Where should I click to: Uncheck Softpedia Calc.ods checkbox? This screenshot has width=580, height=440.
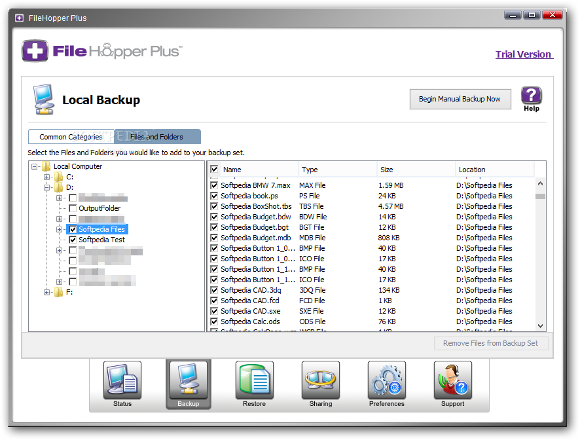tap(214, 321)
